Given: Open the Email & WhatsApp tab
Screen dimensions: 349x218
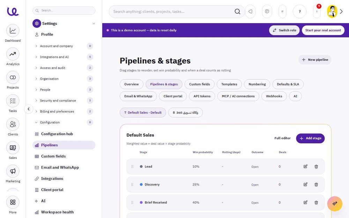Looking at the screenshot, I should pyautogui.click(x=138, y=96).
